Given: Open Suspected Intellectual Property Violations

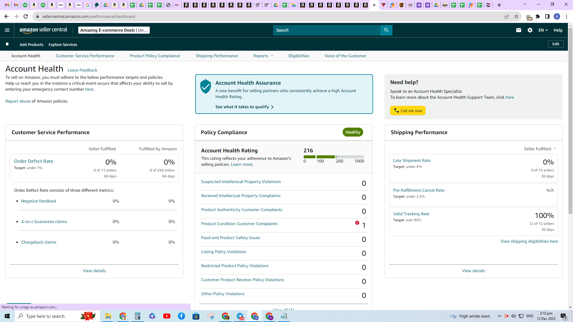Looking at the screenshot, I should [x=241, y=182].
